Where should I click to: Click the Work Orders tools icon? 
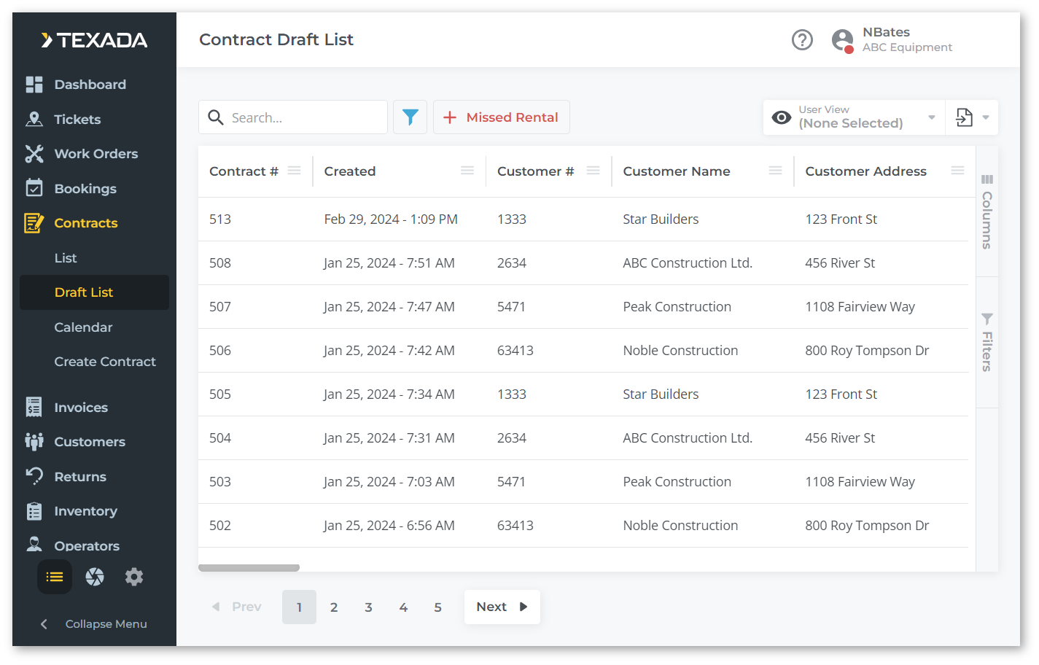click(34, 154)
